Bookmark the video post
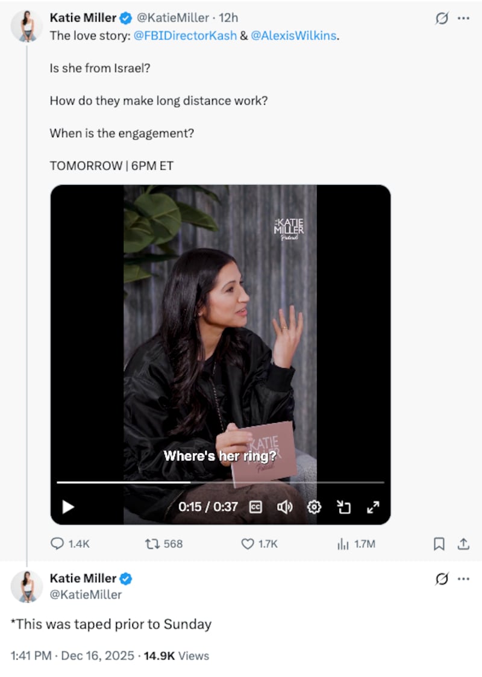Image resolution: width=482 pixels, height=677 pixels. tap(439, 544)
